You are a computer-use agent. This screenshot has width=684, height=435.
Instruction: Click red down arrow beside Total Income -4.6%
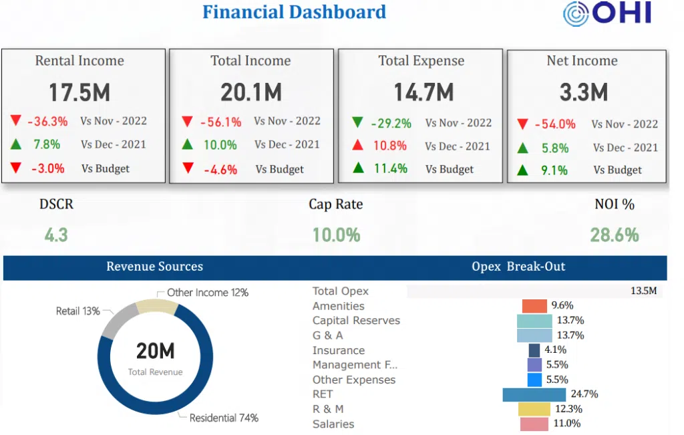coord(188,168)
